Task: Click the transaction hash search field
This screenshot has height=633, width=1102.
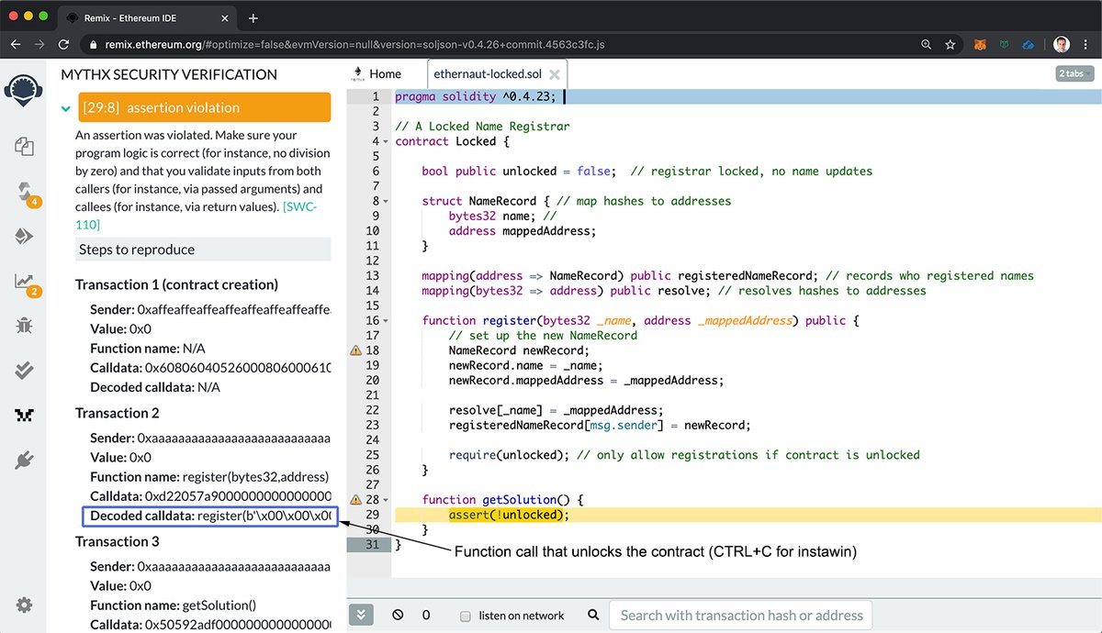Action: click(741, 616)
